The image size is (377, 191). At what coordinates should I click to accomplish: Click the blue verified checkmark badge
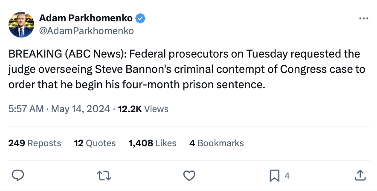[141, 18]
